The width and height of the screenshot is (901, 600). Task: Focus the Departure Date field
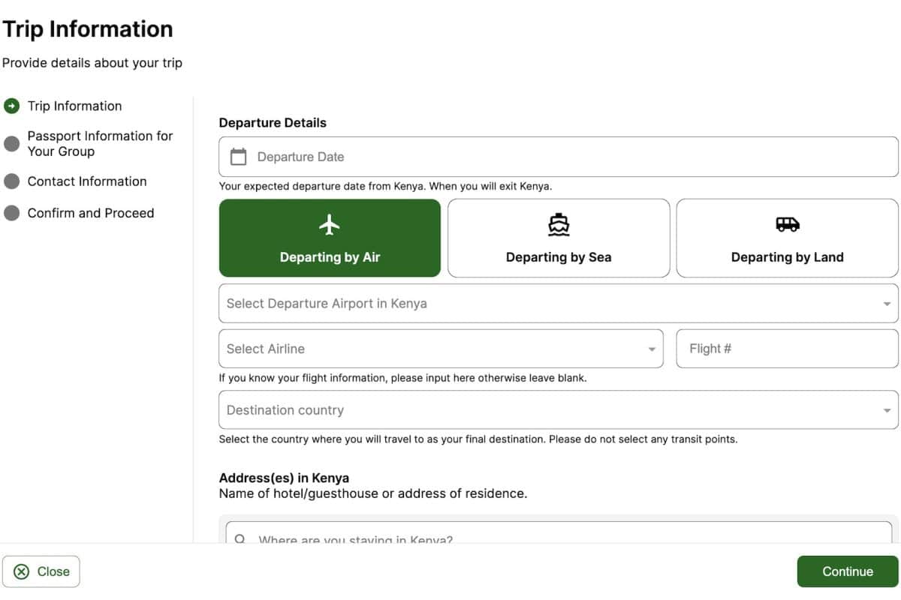tap(571, 157)
